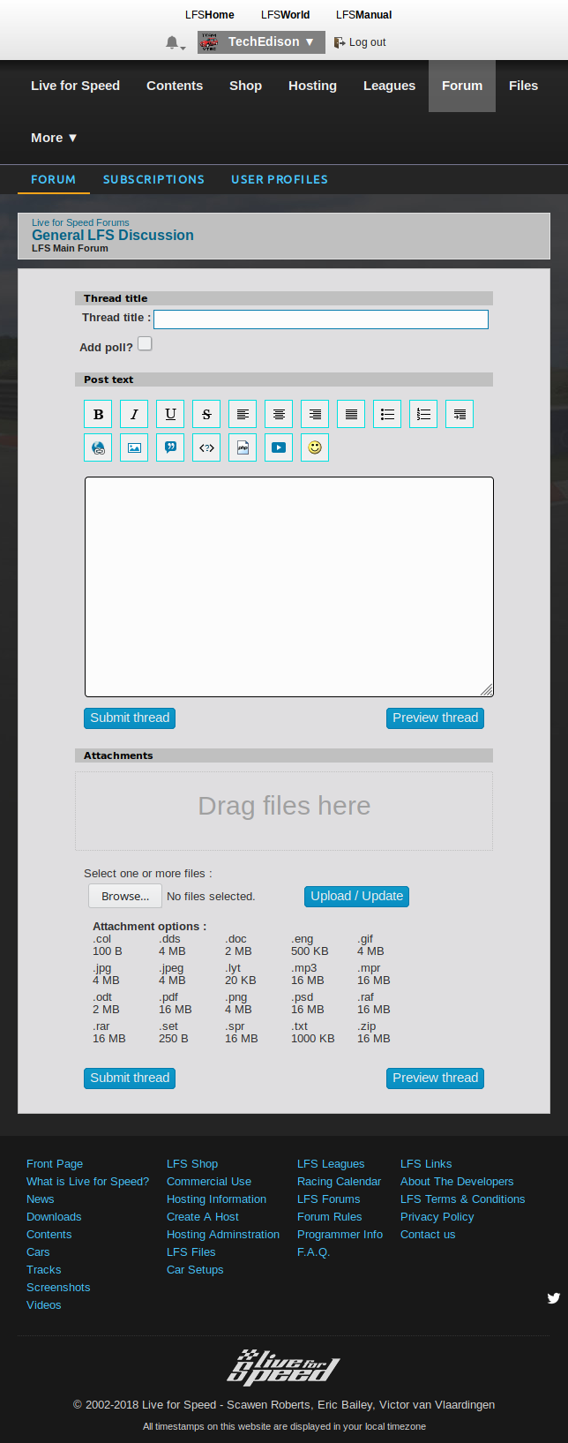This screenshot has width=568, height=1443.
Task: Open the Create A Host footer link
Action: point(203,1217)
